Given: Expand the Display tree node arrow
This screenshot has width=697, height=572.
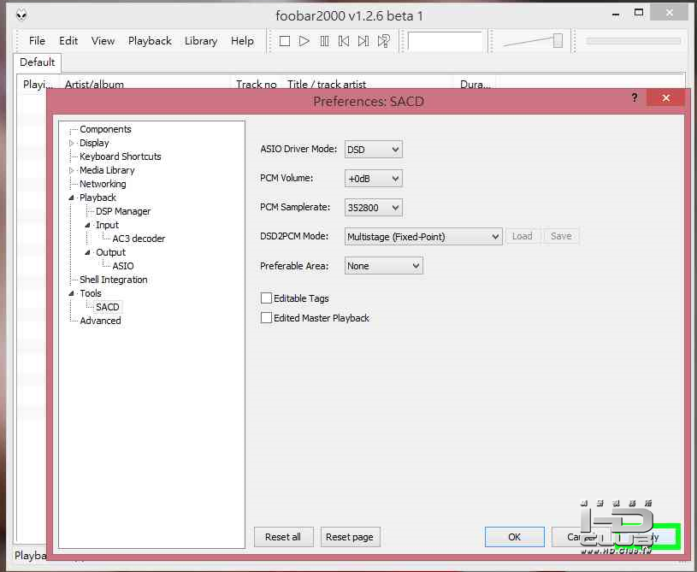Looking at the screenshot, I should click(71, 143).
